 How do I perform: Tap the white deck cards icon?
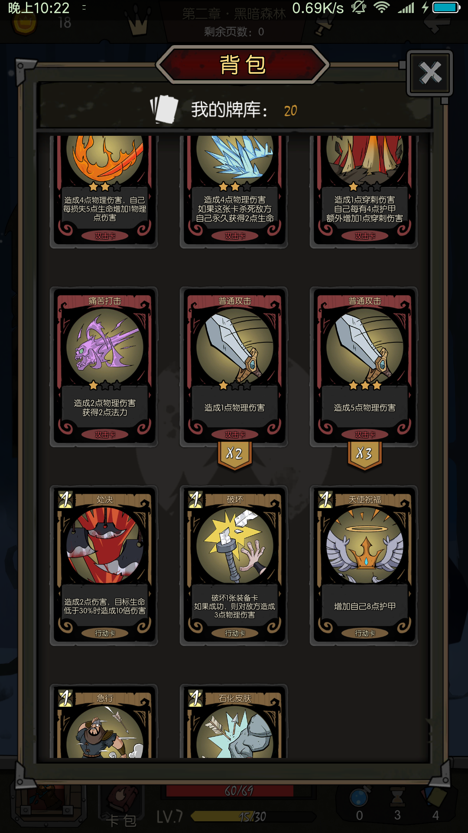pyautogui.click(x=164, y=109)
